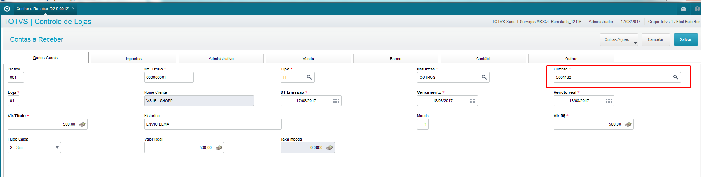Open the Banco tab
The height and width of the screenshot is (177, 701).
(x=395, y=59)
